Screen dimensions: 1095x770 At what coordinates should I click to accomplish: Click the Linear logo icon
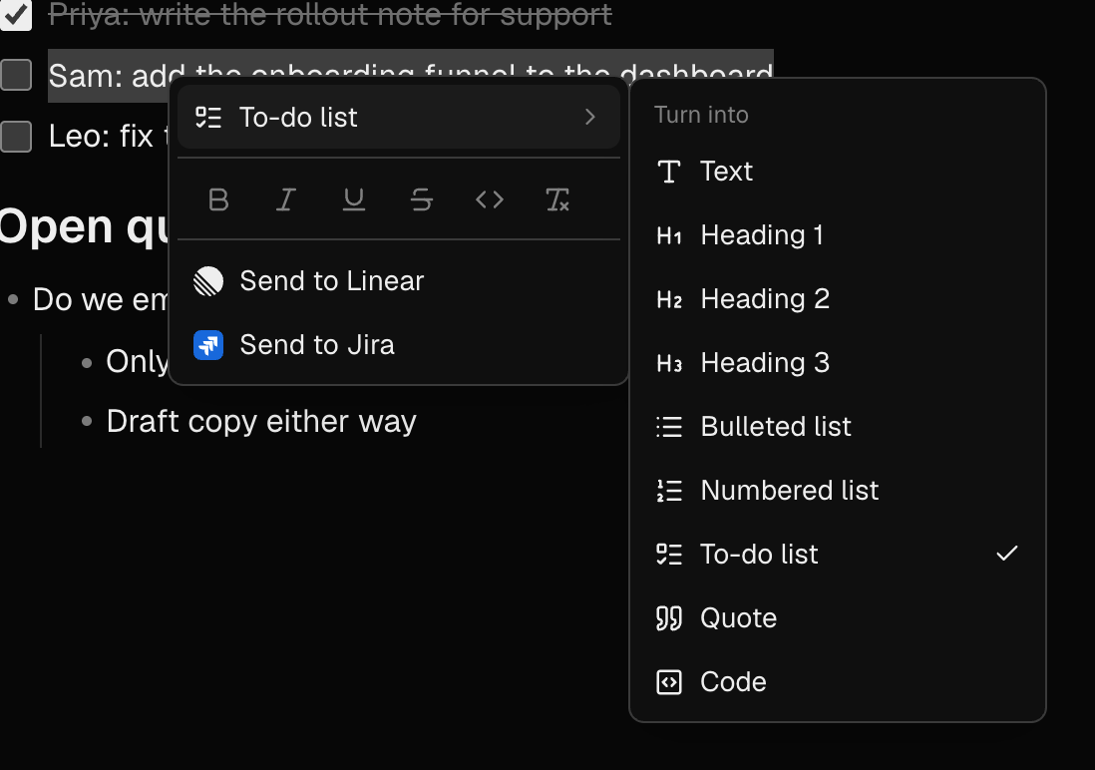[208, 281]
